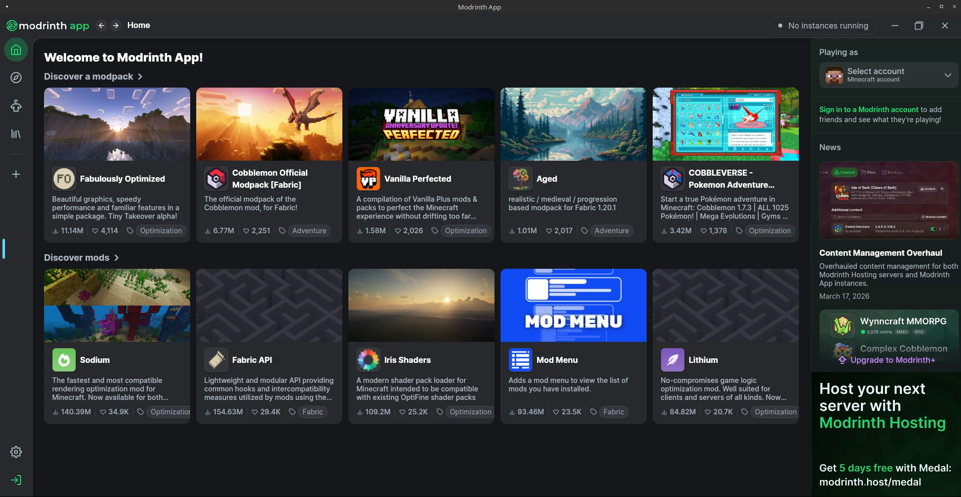
Task: Open the Home page in sidebar
Action: click(x=16, y=50)
